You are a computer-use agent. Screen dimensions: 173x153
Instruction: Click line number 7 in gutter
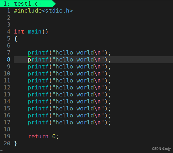point(9,53)
